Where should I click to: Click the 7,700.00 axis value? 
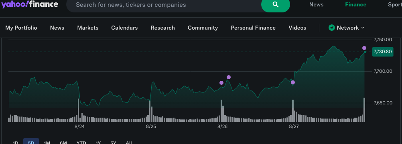pos(383,71)
